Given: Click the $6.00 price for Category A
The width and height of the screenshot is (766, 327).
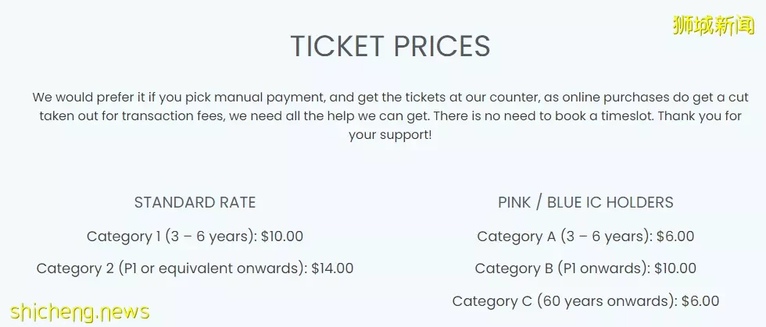Looking at the screenshot, I should 675,236.
